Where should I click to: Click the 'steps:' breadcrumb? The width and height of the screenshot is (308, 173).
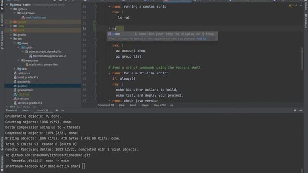tap(145, 105)
